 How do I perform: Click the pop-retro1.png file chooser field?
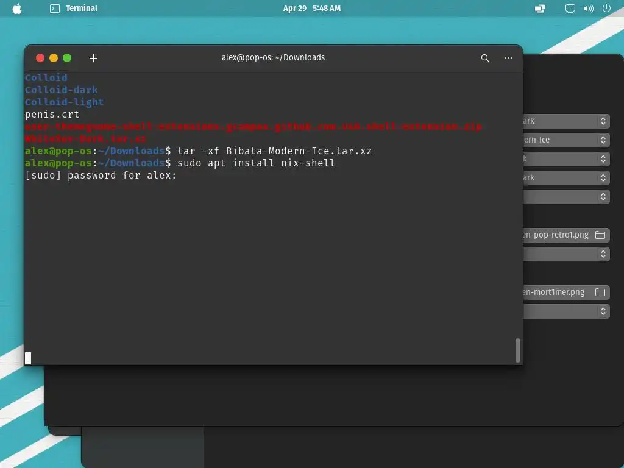[x=566, y=235]
